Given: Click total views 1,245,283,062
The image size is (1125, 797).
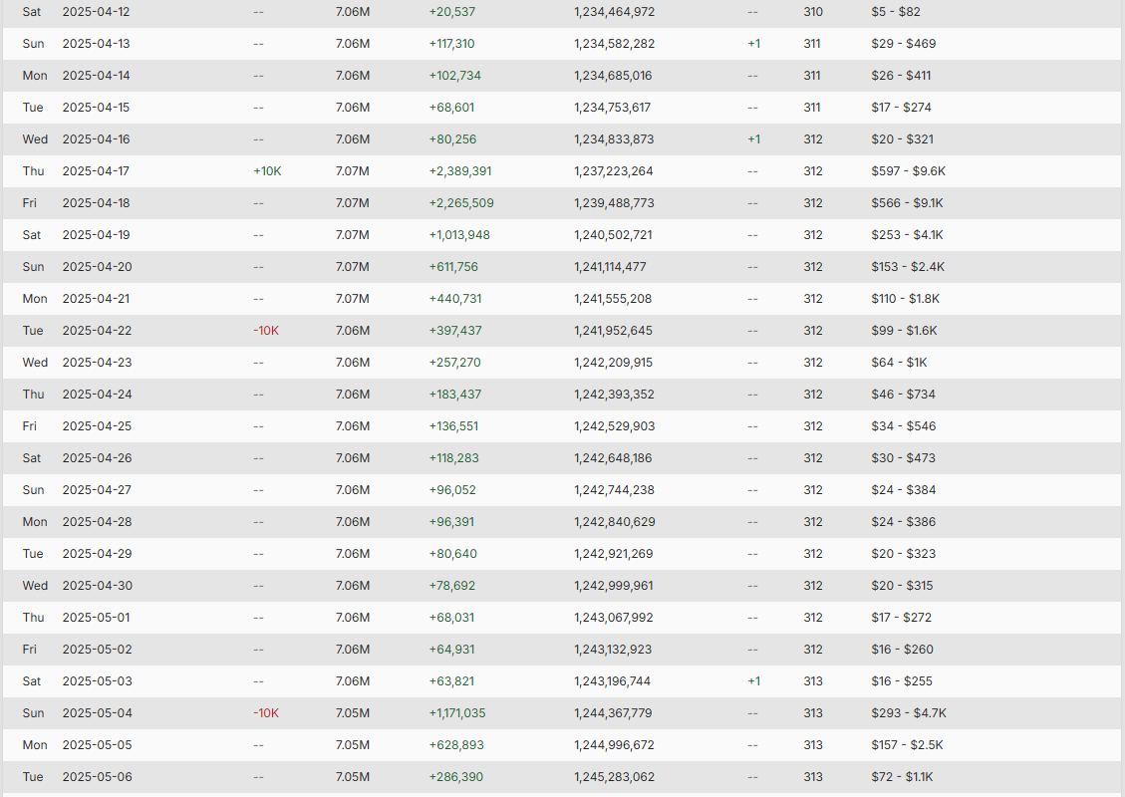Looking at the screenshot, I should [614, 777].
